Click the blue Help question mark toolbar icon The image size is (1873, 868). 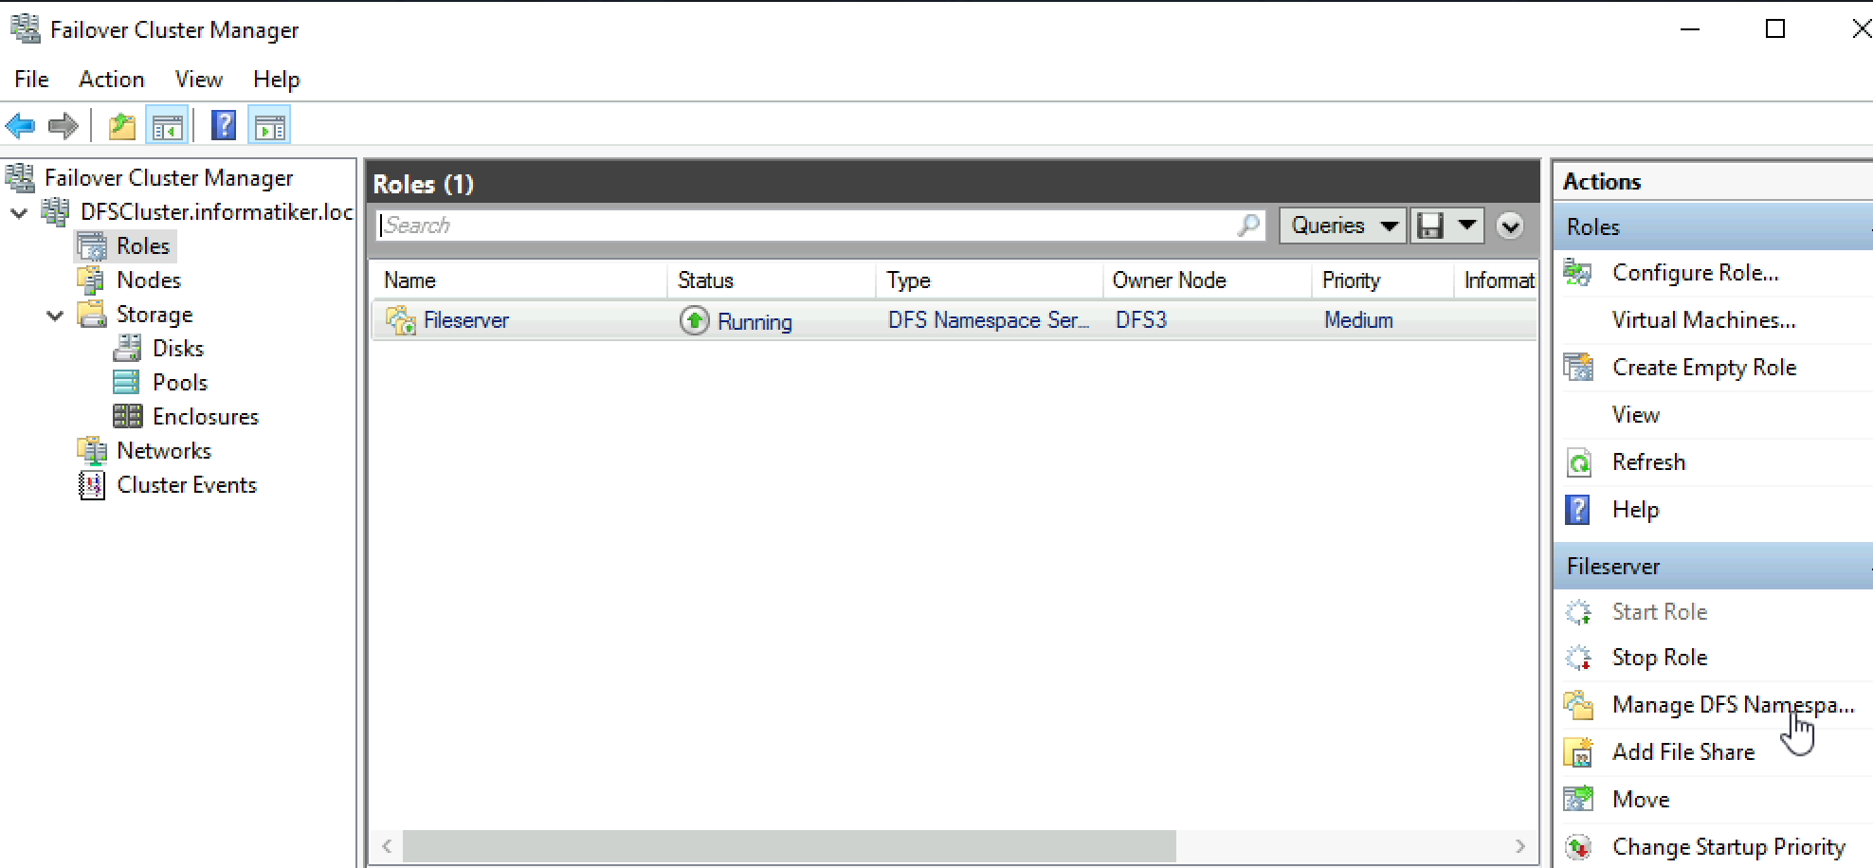[224, 125]
